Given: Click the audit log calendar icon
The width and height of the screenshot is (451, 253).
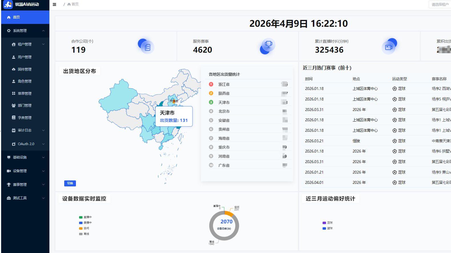Looking at the screenshot, I should click(x=13, y=130).
